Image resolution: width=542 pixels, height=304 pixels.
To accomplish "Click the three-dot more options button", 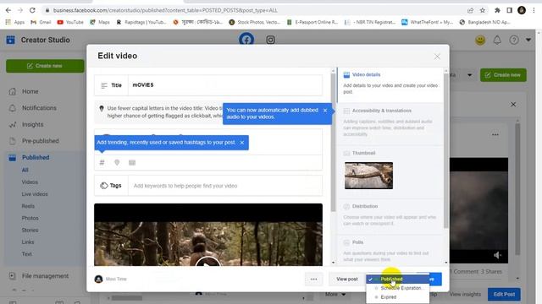I will 313,280.
